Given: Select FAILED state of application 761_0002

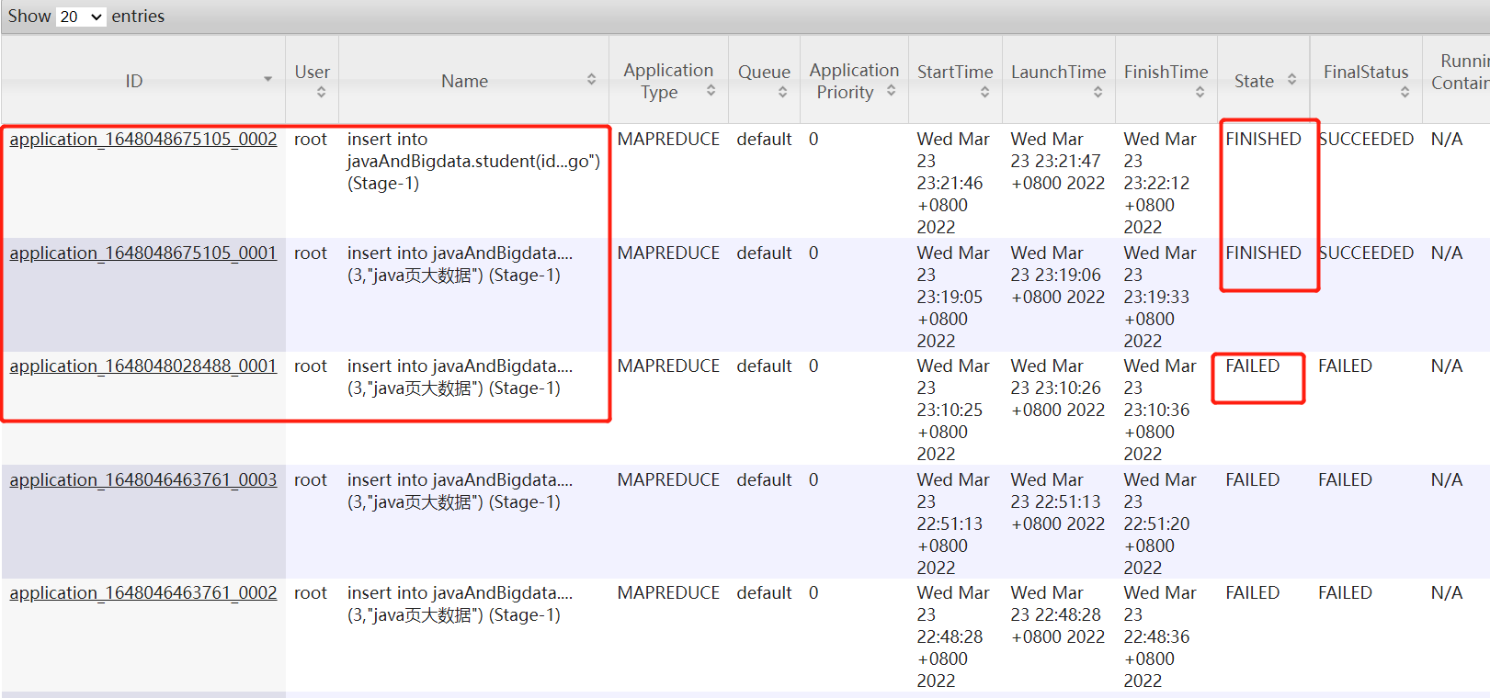Looking at the screenshot, I should (x=1252, y=592).
